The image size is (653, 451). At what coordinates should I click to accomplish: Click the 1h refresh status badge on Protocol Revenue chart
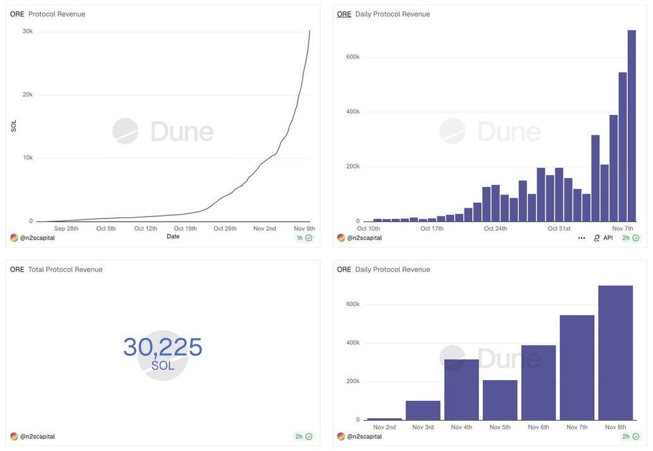304,238
